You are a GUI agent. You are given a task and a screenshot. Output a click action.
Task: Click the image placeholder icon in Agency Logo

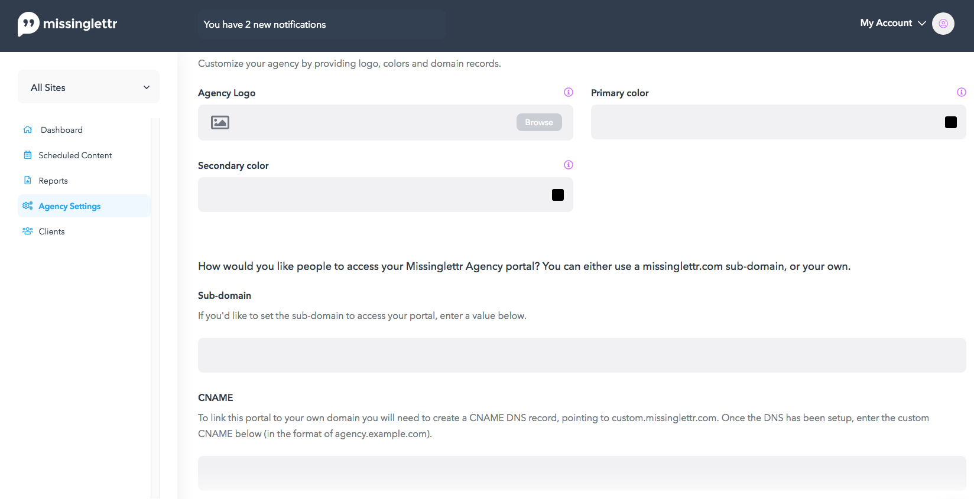220,122
